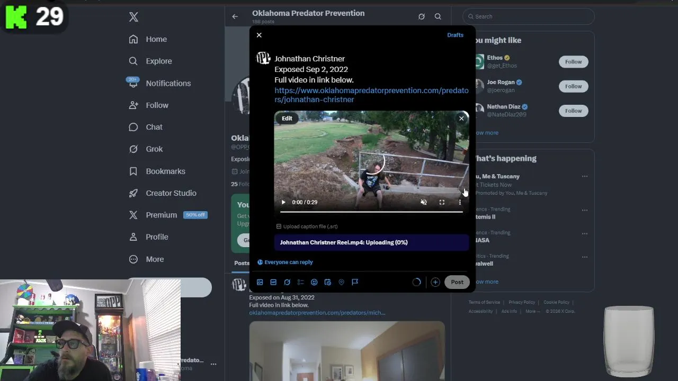Open the oklahomapredatorprevention.com link in post text
This screenshot has height=381, width=678.
tap(371, 95)
